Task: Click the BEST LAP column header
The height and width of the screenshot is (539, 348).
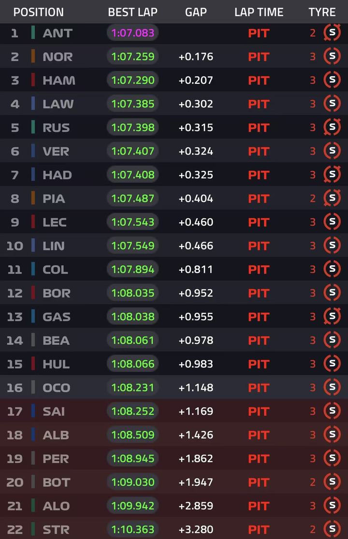Action: [132, 12]
